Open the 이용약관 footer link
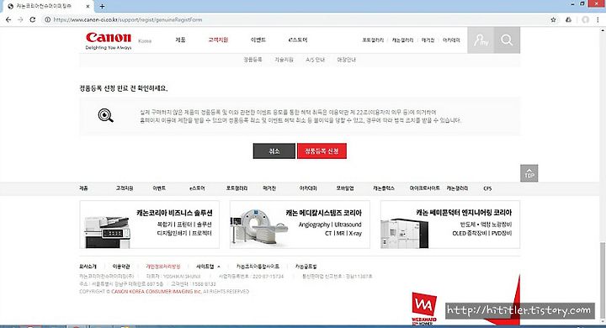 (121, 267)
